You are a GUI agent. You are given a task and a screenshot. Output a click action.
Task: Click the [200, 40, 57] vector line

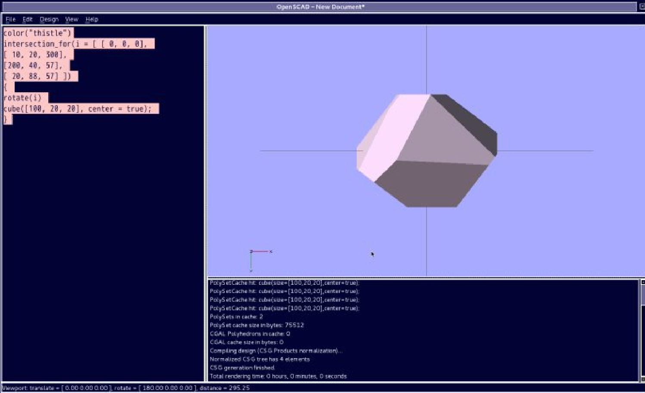tap(33, 65)
